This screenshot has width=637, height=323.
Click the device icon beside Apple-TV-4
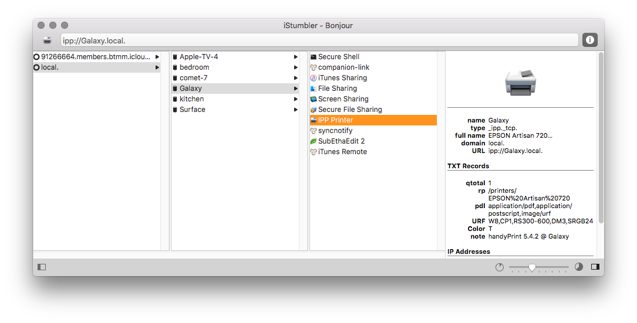pos(175,57)
